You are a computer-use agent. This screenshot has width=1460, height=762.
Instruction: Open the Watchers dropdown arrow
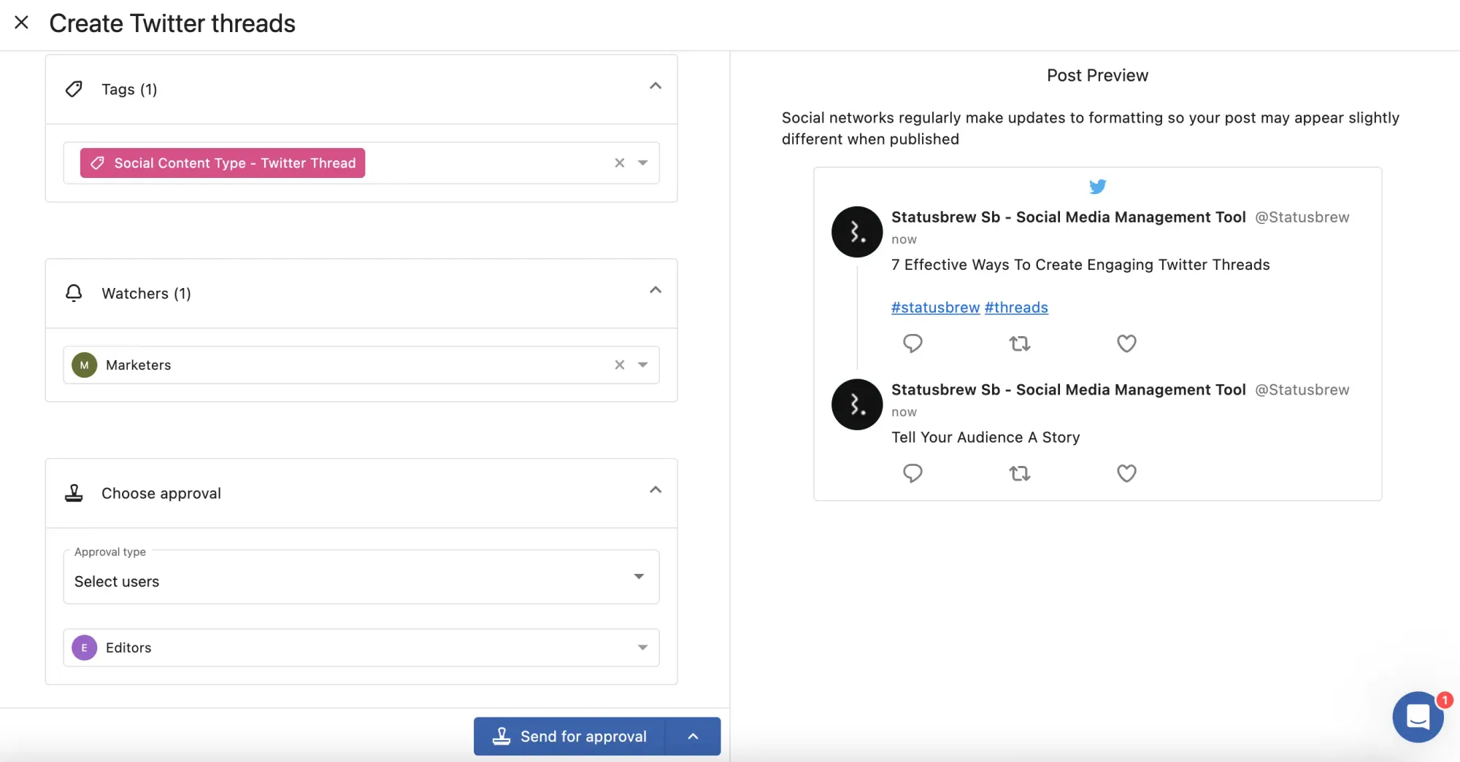coord(642,365)
